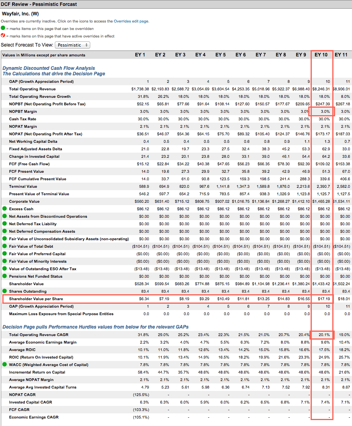The height and width of the screenshot is (426, 352).
Task: Follow the Overrides edit page link
Action: coord(131,21)
